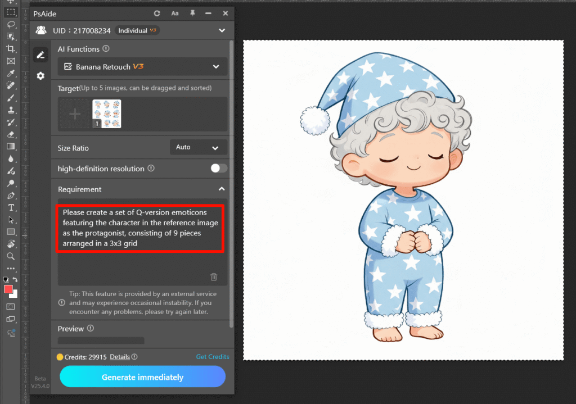Collapse the Requirement section
The width and height of the screenshot is (576, 404).
point(222,189)
